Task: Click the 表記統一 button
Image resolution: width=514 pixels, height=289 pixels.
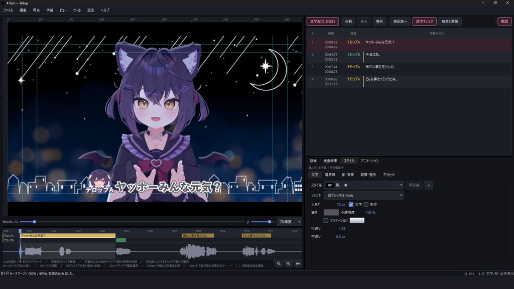Action: [x=400, y=21]
